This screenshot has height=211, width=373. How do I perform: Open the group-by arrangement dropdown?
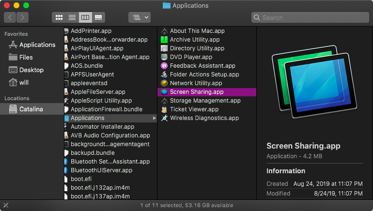click(140, 17)
